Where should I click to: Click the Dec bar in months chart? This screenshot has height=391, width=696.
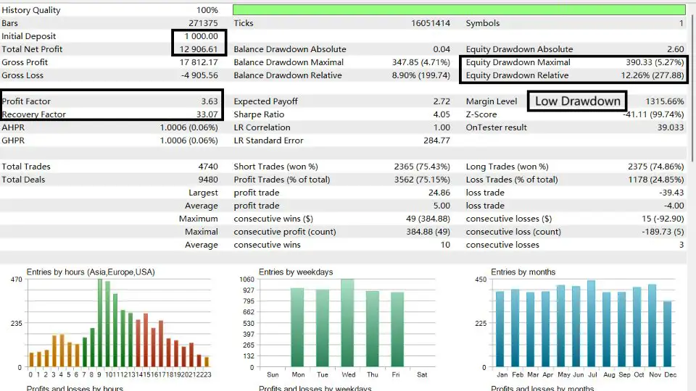click(668, 334)
